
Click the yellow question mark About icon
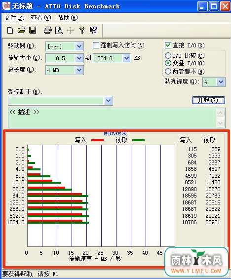pos(82,30)
